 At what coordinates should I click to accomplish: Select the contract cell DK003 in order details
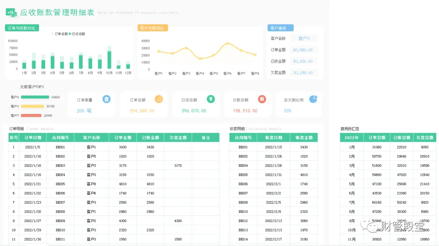point(61,165)
